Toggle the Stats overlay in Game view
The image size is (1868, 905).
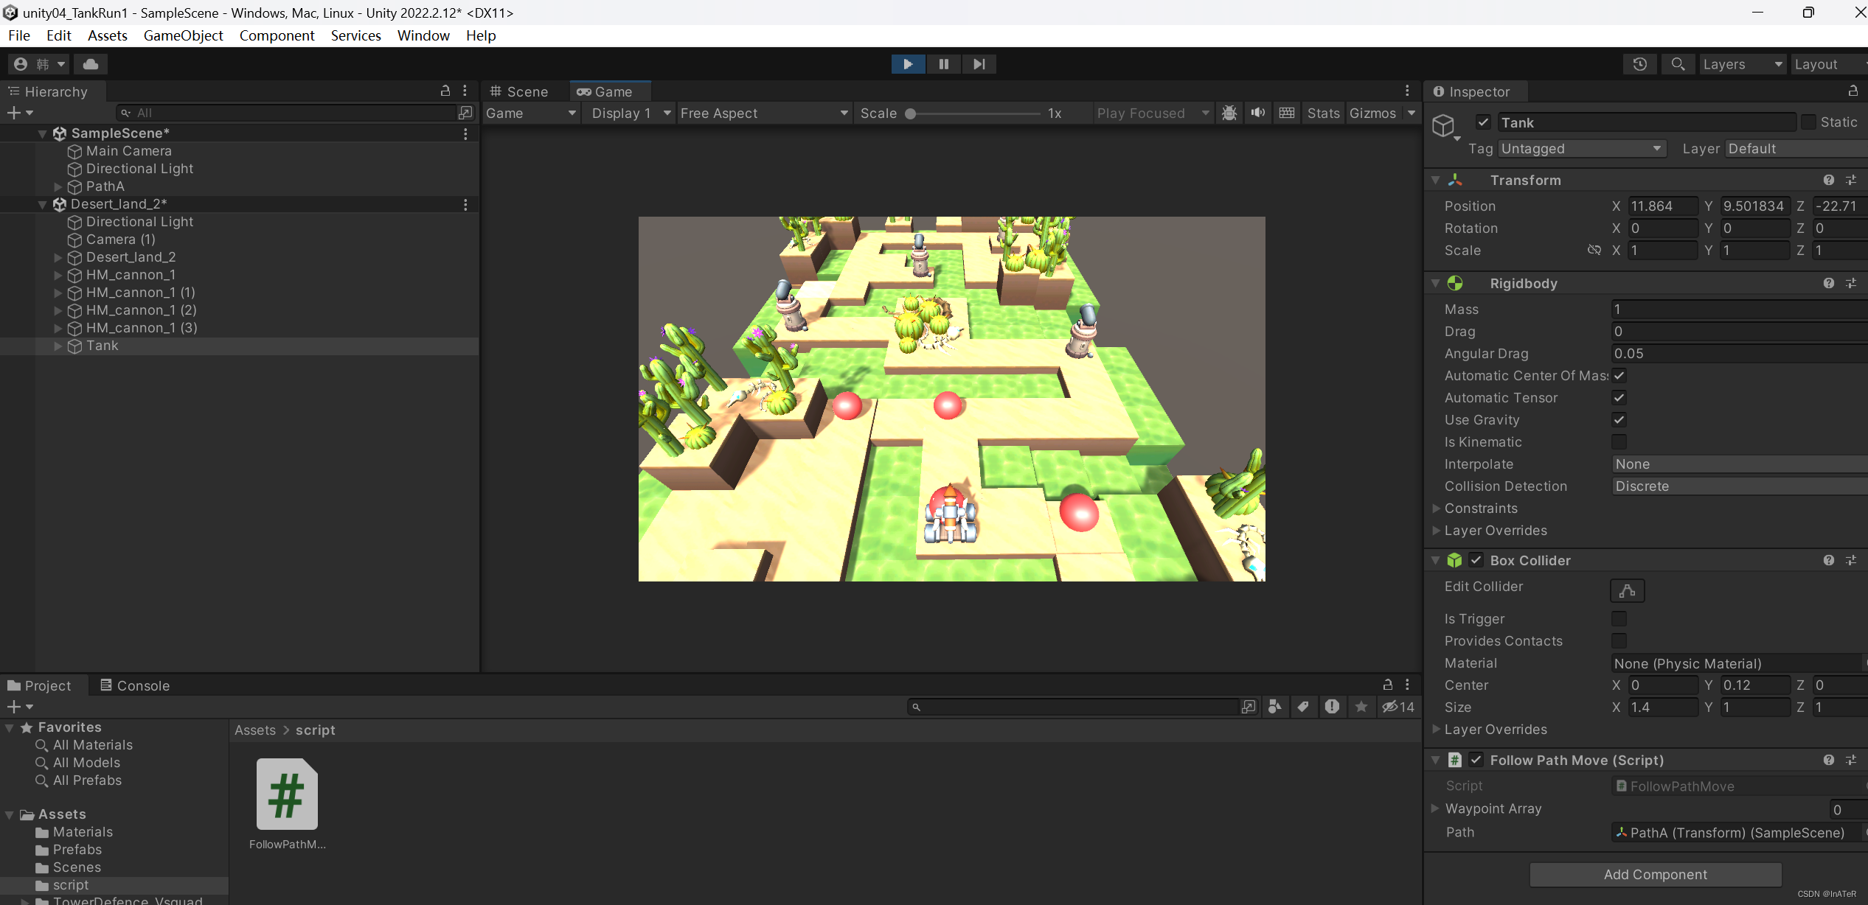pos(1323,113)
